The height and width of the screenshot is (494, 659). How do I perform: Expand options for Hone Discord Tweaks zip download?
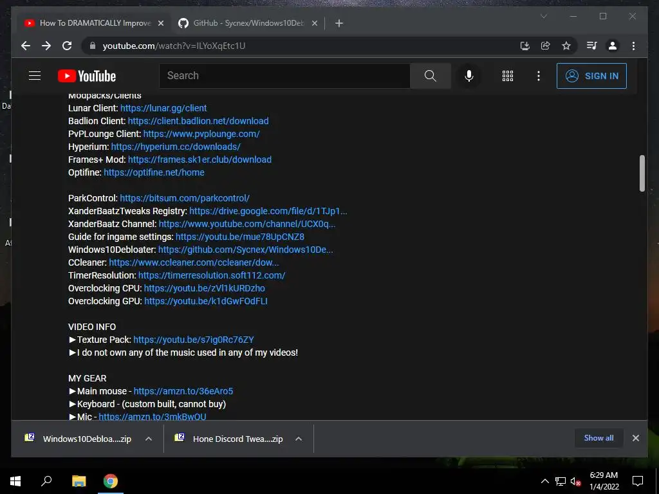(299, 439)
